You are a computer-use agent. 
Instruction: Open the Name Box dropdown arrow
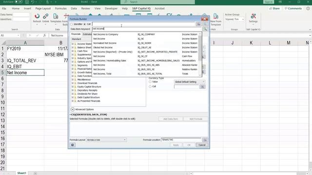pos(18,35)
